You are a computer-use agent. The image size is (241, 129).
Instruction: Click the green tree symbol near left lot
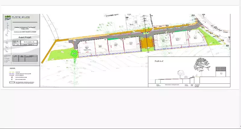[73, 54]
